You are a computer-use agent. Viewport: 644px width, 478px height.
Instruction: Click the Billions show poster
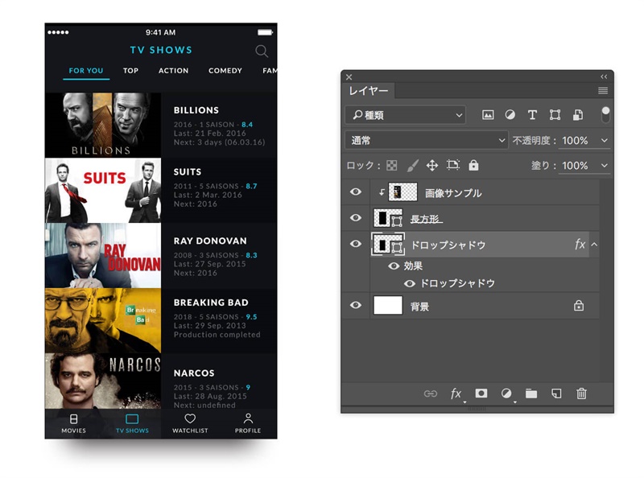point(103,125)
